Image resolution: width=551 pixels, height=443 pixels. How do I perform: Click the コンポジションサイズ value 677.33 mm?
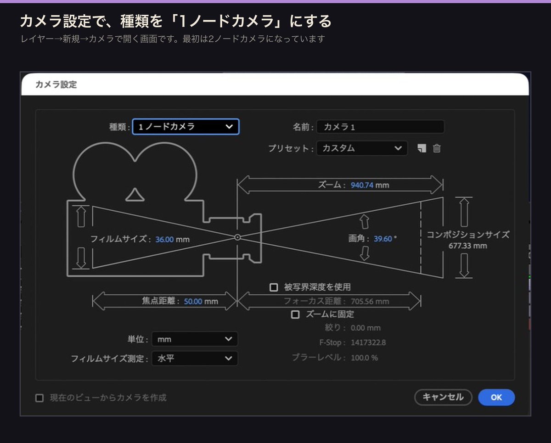tap(467, 246)
